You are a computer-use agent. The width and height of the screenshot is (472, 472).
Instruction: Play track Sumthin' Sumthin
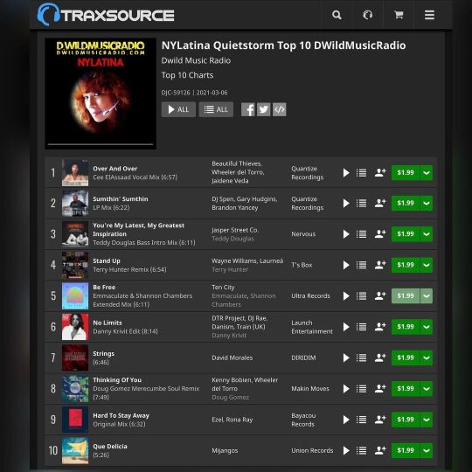[x=346, y=203]
